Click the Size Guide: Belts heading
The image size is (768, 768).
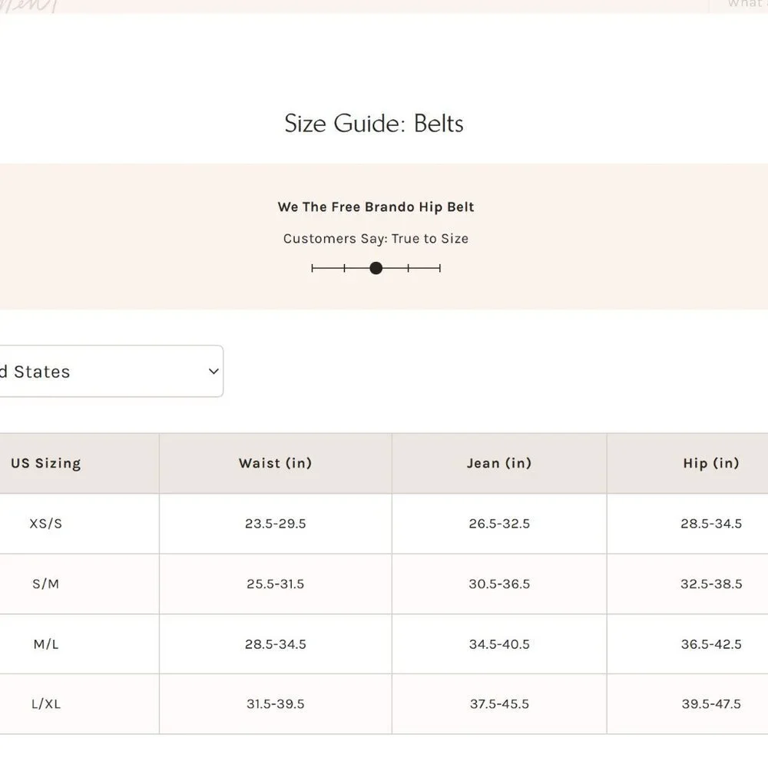[374, 124]
